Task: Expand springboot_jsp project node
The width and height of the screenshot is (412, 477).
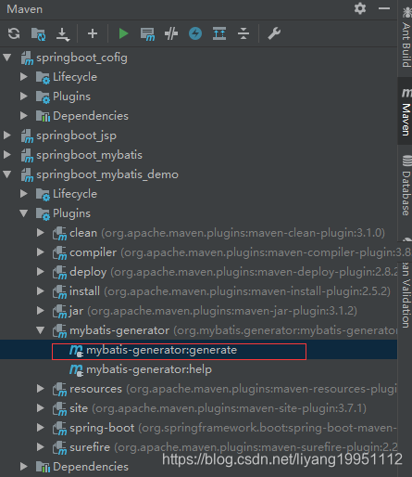Action: coord(7,135)
